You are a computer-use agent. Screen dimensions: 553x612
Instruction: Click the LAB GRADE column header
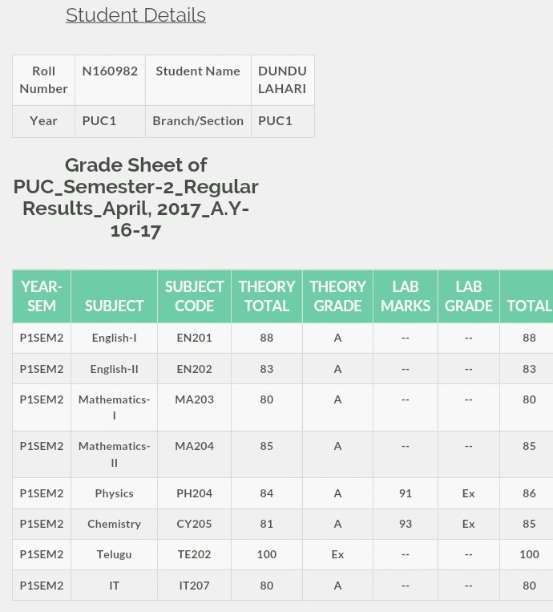tap(469, 296)
